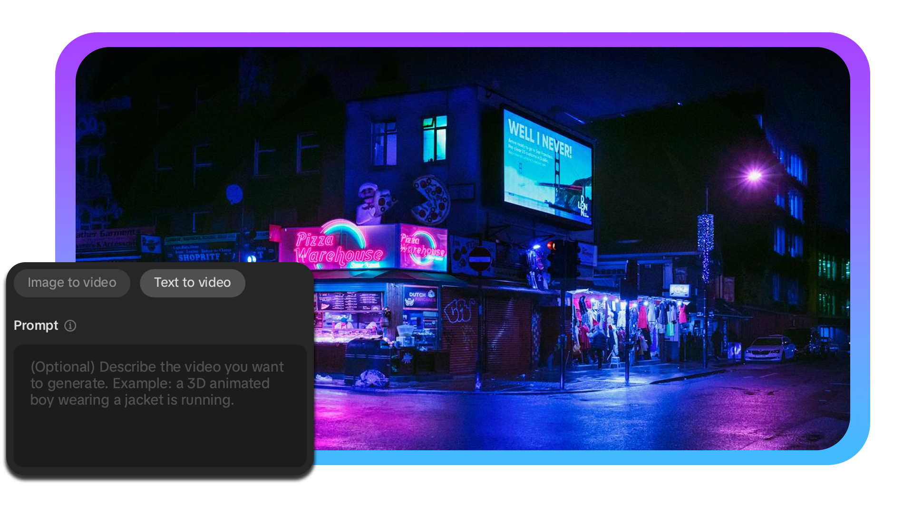
Task: Click the optional prompt placeholder text
Action: [x=157, y=383]
